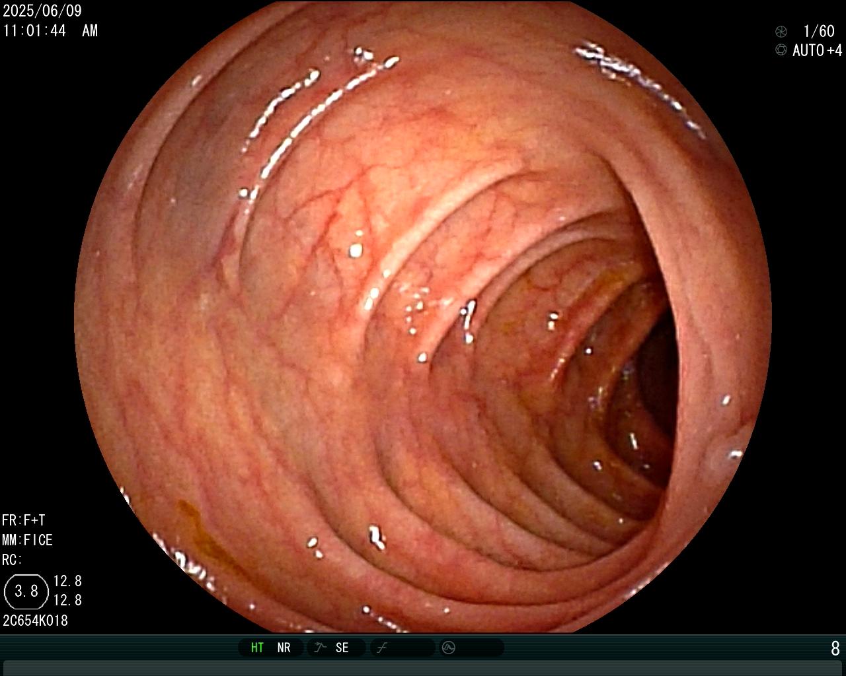Select the structure emphasis curve icon beside SE
The width and height of the screenshot is (846, 676).
[321, 648]
